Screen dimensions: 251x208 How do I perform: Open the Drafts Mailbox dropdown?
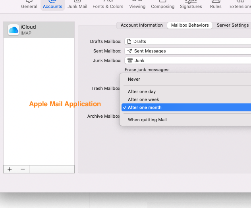(x=188, y=41)
